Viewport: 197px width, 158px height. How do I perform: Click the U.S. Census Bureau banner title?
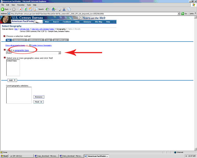[28, 18]
